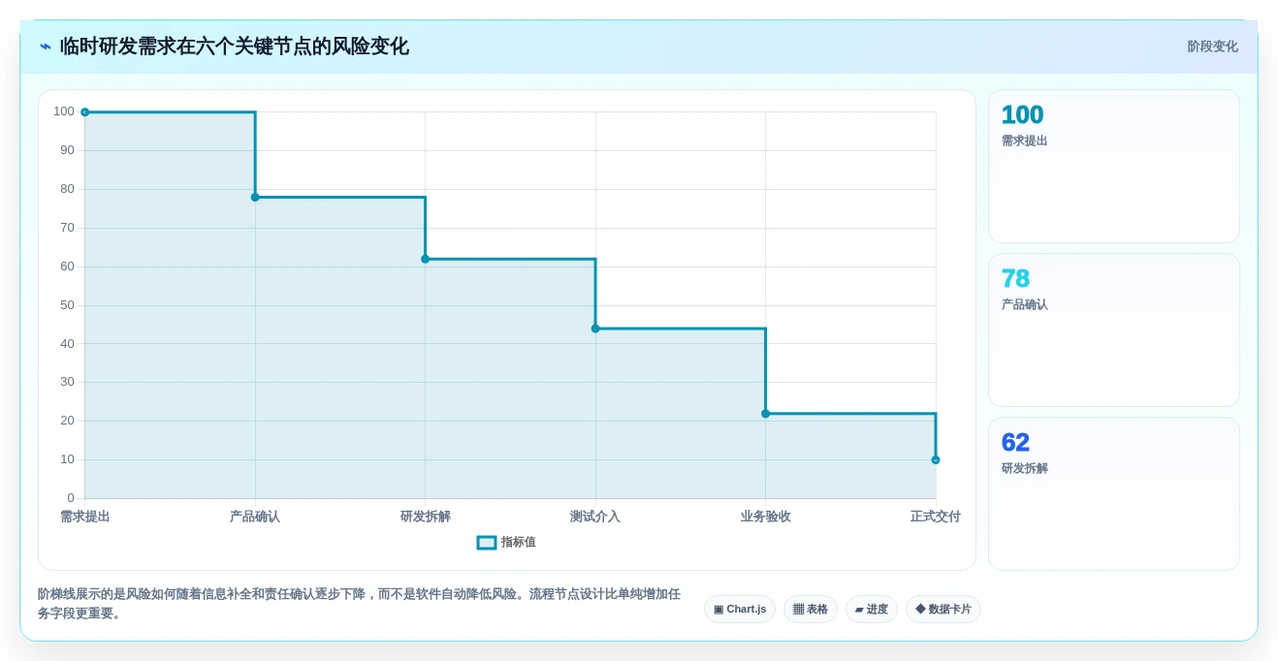Click the data point at 研发拆解 (62)
This screenshot has height=661, width=1278.
[425, 259]
